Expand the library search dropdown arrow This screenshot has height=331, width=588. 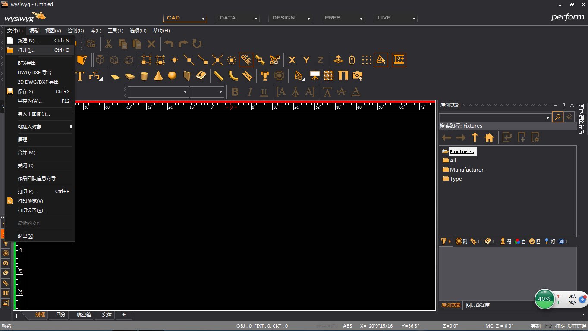(x=548, y=117)
